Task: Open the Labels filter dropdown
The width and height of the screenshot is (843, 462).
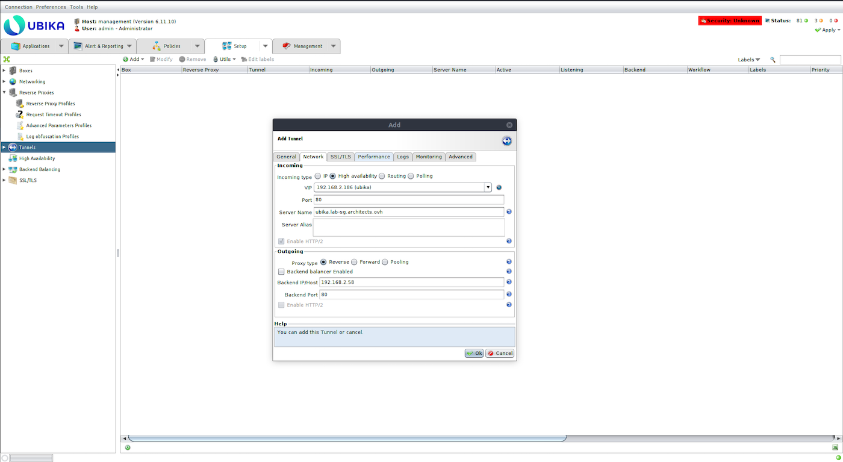Action: [x=749, y=60]
